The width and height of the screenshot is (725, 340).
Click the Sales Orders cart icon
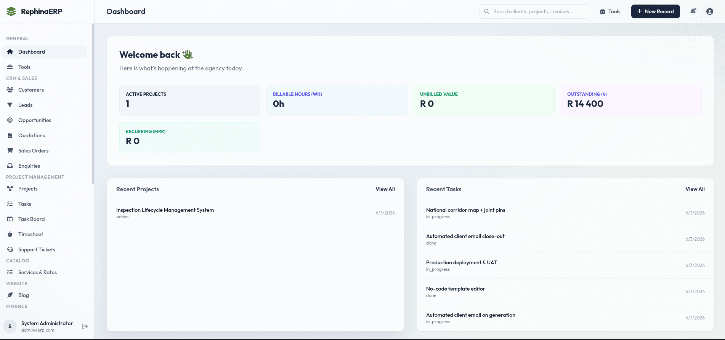[10, 151]
